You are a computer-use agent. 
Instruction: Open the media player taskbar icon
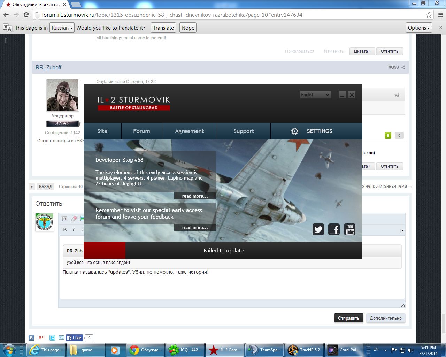pyautogui.click(x=115, y=350)
